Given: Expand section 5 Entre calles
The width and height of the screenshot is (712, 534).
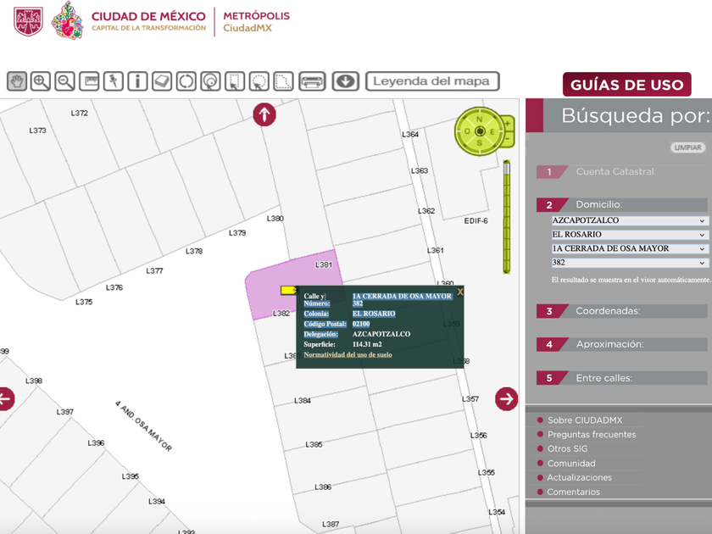Looking at the screenshot, I should tap(621, 378).
